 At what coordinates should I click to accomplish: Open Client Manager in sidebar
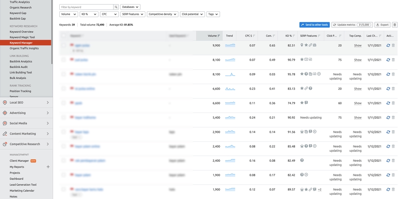(19, 161)
